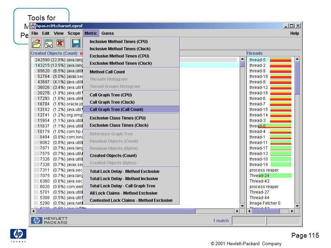Select Call Graph Tree (Clock)

(131, 102)
